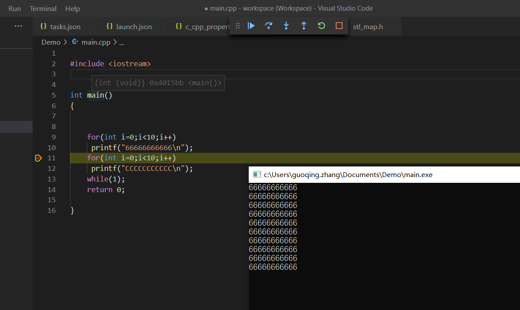Open the Run menu
The height and width of the screenshot is (310, 520).
coord(15,9)
